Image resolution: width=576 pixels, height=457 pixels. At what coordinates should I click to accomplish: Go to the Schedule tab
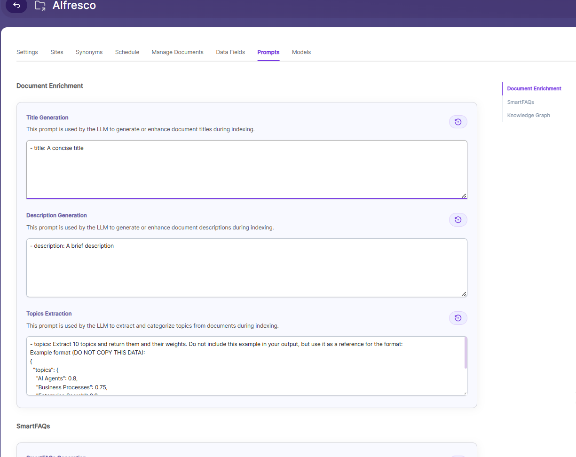point(127,52)
